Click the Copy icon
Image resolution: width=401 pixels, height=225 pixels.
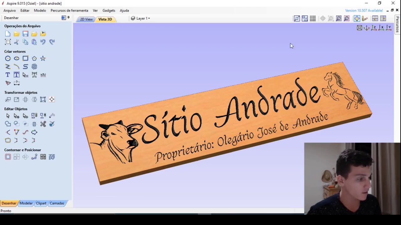coord(25,42)
